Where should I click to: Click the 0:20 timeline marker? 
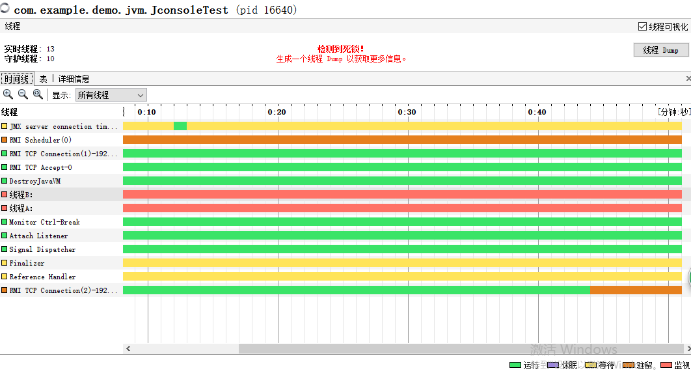click(277, 112)
